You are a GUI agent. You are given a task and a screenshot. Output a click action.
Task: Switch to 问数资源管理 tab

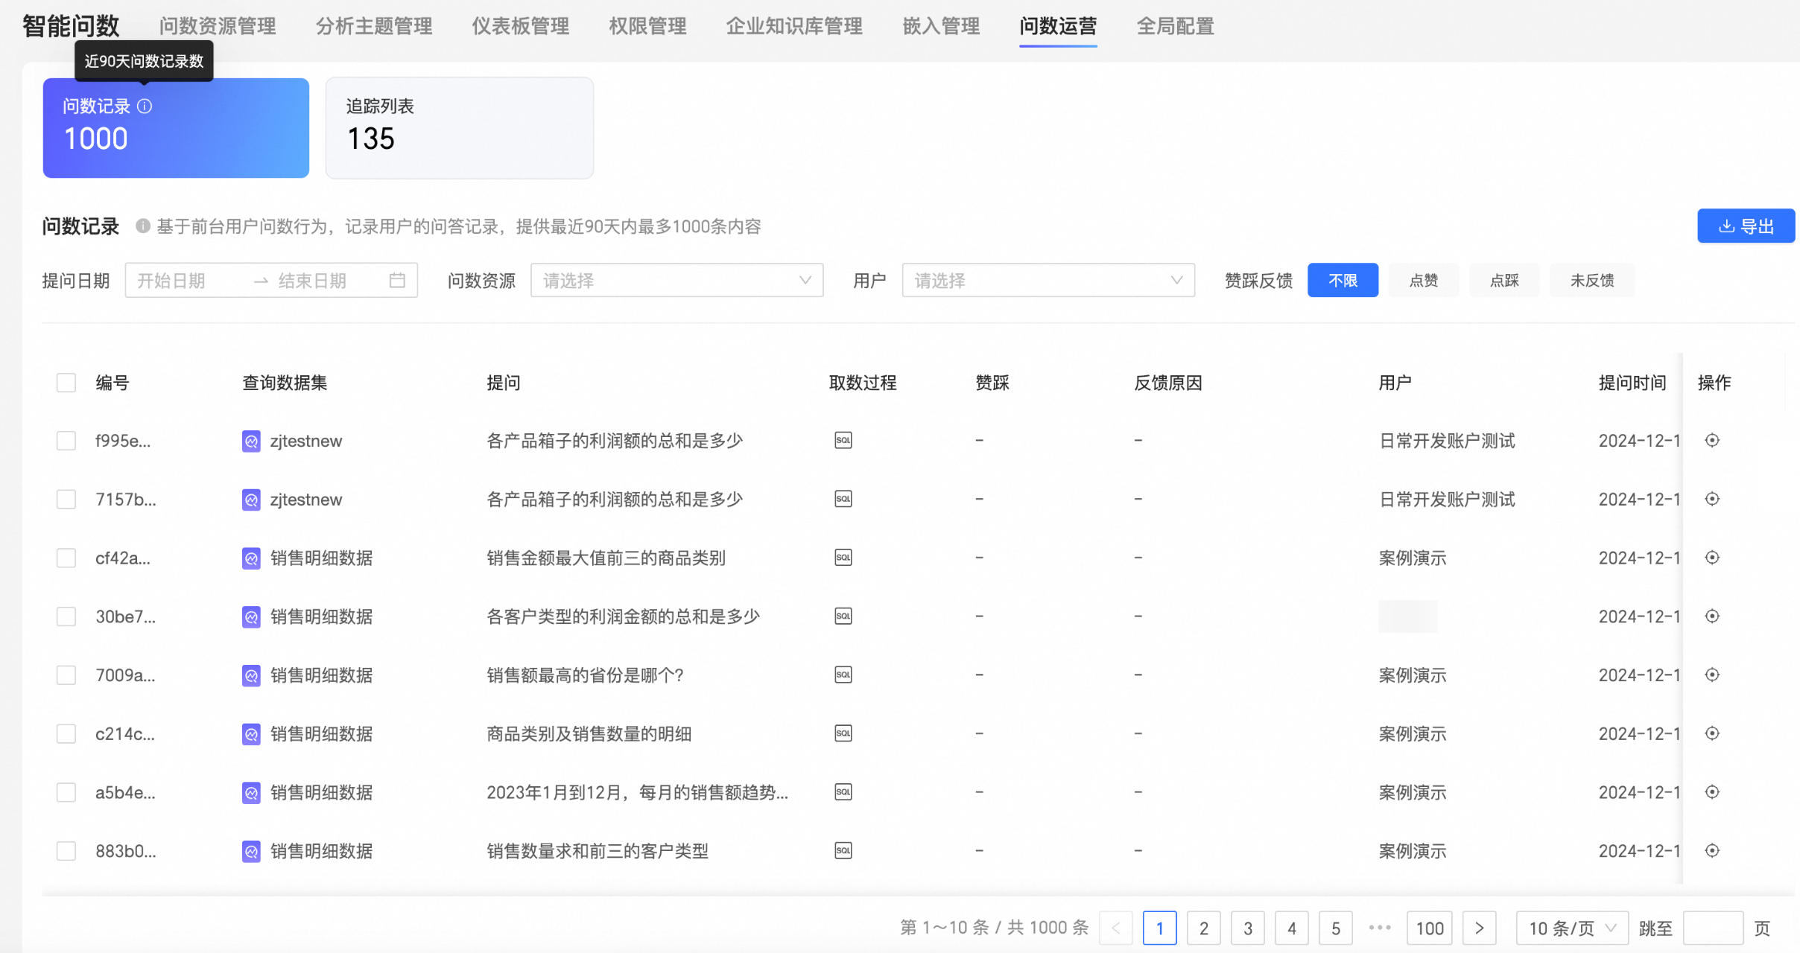[218, 27]
